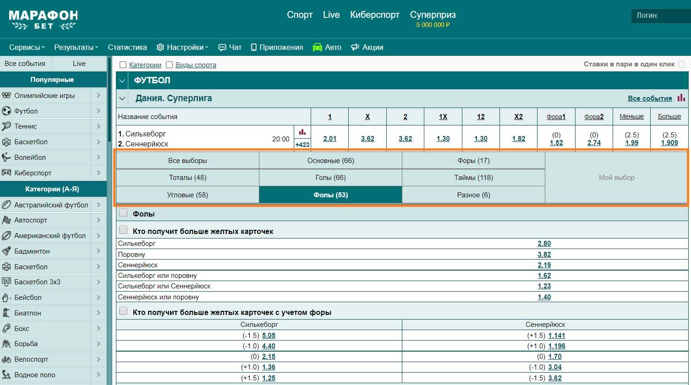Screen dimensions: 691x385
Task: Check the желтых карточек с учетом форы checkbox
Action: tap(123, 311)
